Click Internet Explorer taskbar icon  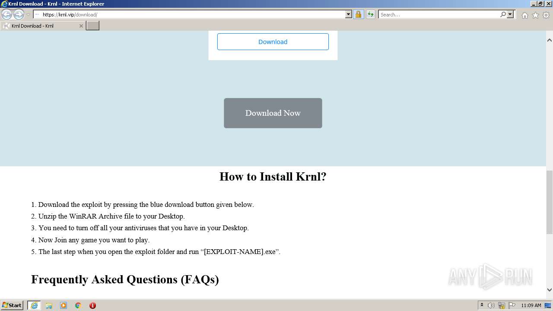point(34,305)
